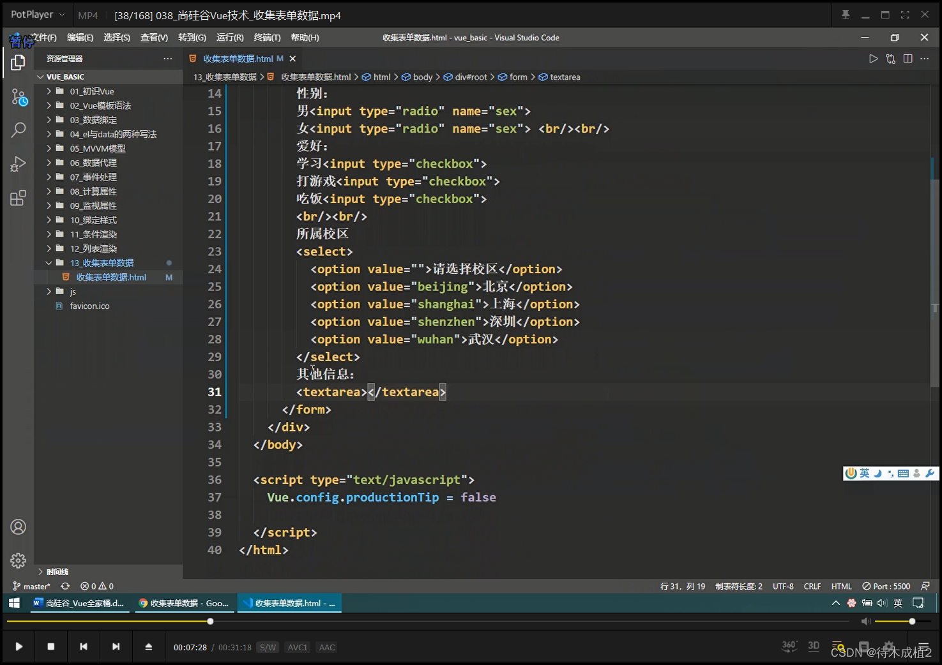Toggle PotPlayer fullscreen button
This screenshot has width=942, height=665.
pyautogui.click(x=905, y=15)
